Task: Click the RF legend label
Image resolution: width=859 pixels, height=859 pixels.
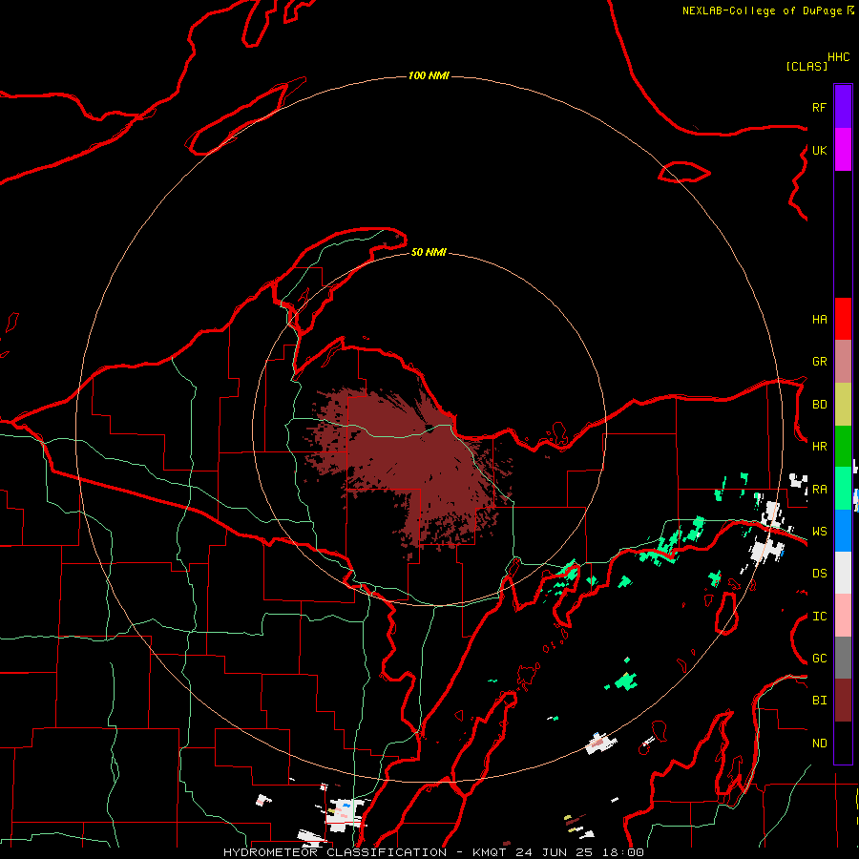Action: (x=820, y=107)
